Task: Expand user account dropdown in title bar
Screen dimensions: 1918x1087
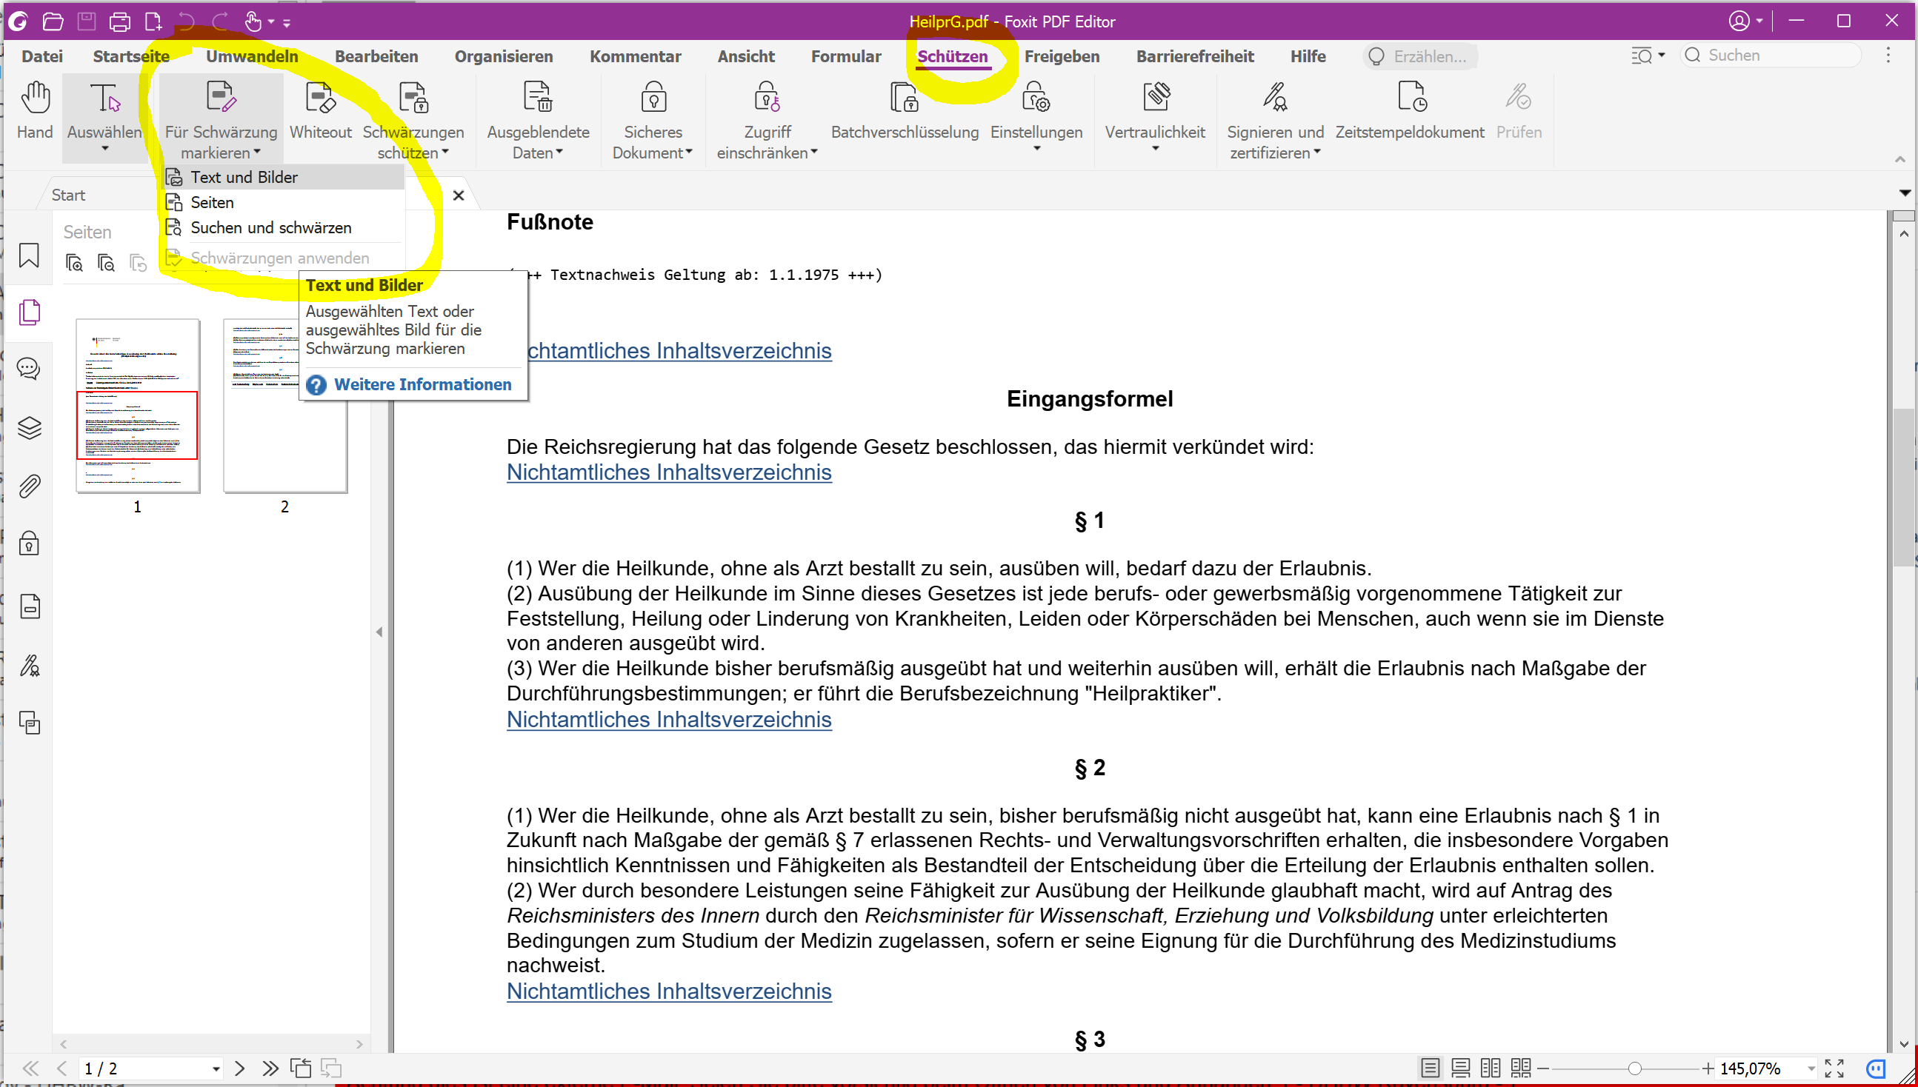Action: [1759, 21]
